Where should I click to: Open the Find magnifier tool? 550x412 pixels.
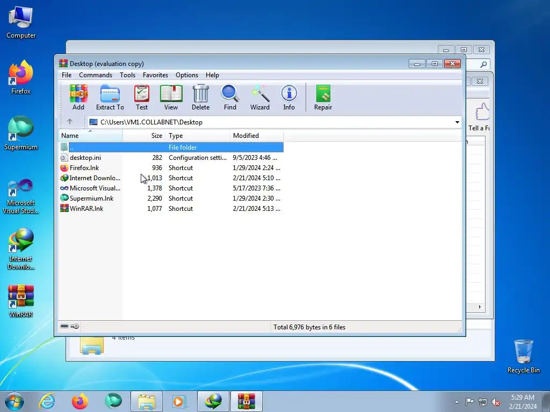point(230,98)
